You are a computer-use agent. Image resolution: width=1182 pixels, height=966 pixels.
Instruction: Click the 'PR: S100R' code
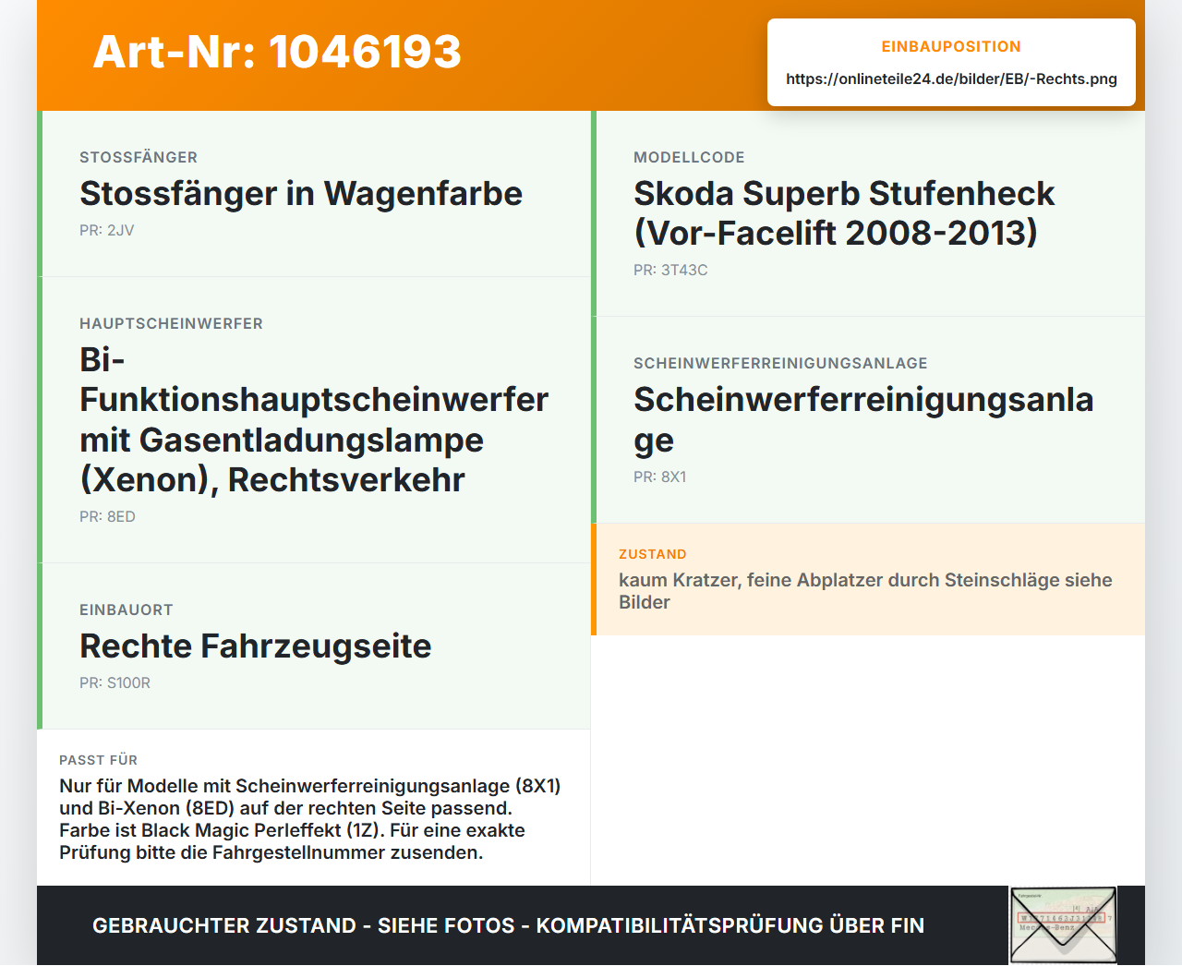click(115, 682)
